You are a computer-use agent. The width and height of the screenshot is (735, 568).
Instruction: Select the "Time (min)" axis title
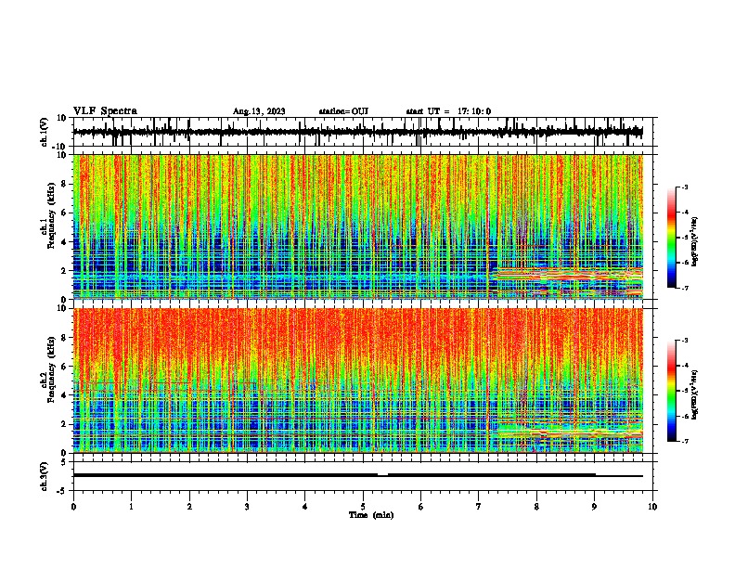(x=371, y=515)
